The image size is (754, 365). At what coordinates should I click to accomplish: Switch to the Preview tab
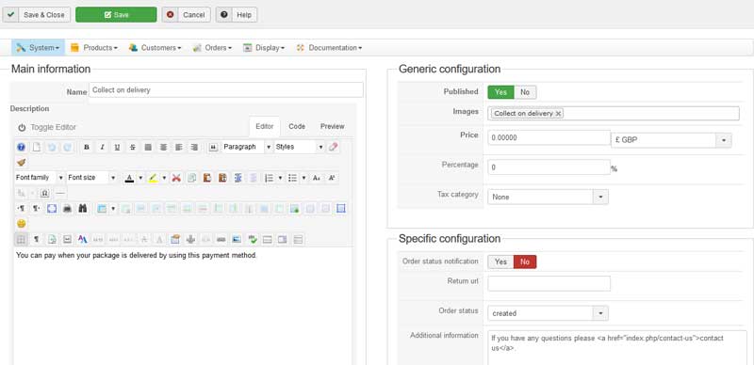pyautogui.click(x=333, y=126)
